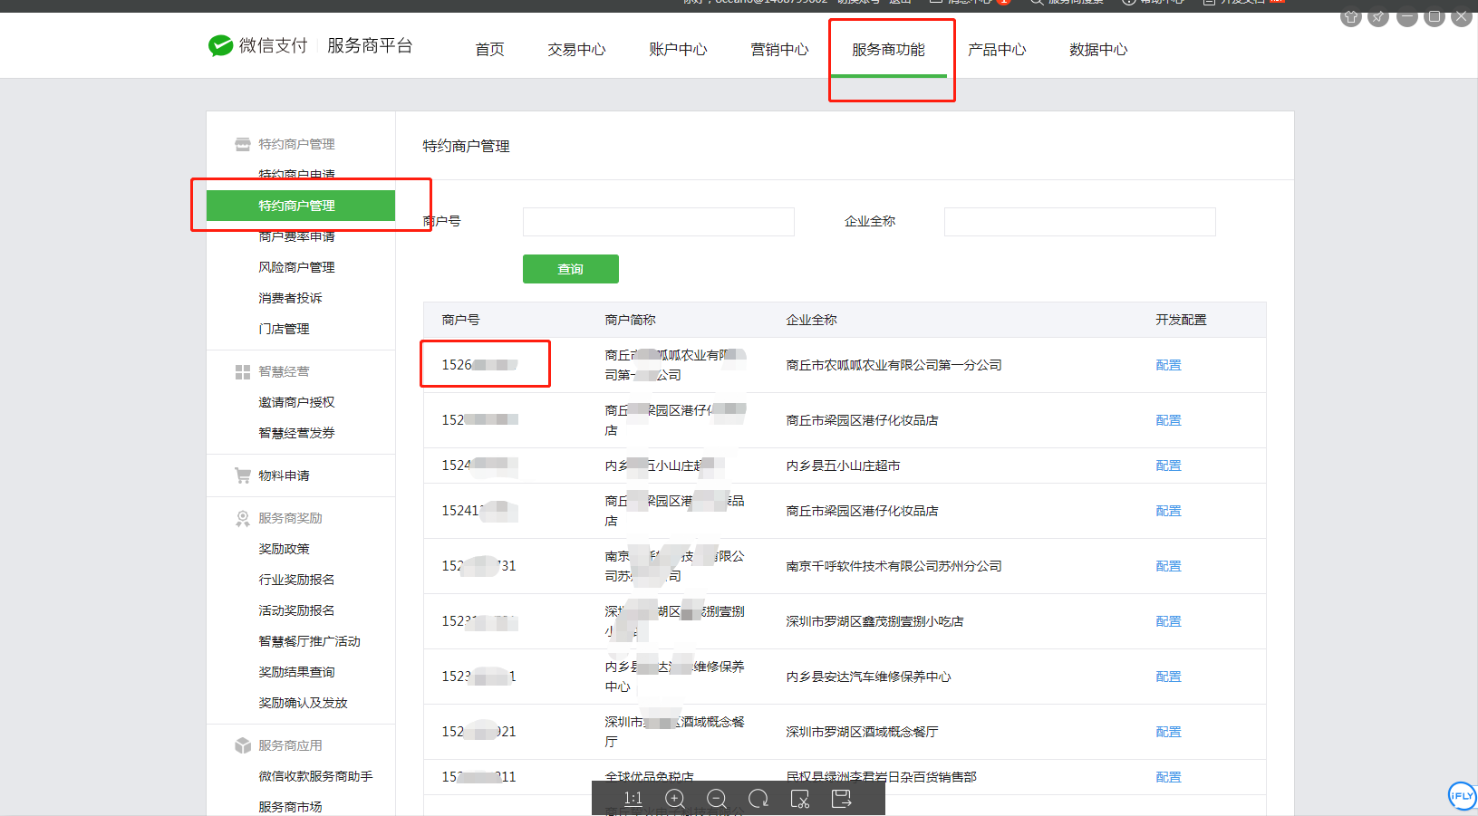Click the 企业全称 column header
Image resolution: width=1478 pixels, height=816 pixels.
(x=811, y=320)
